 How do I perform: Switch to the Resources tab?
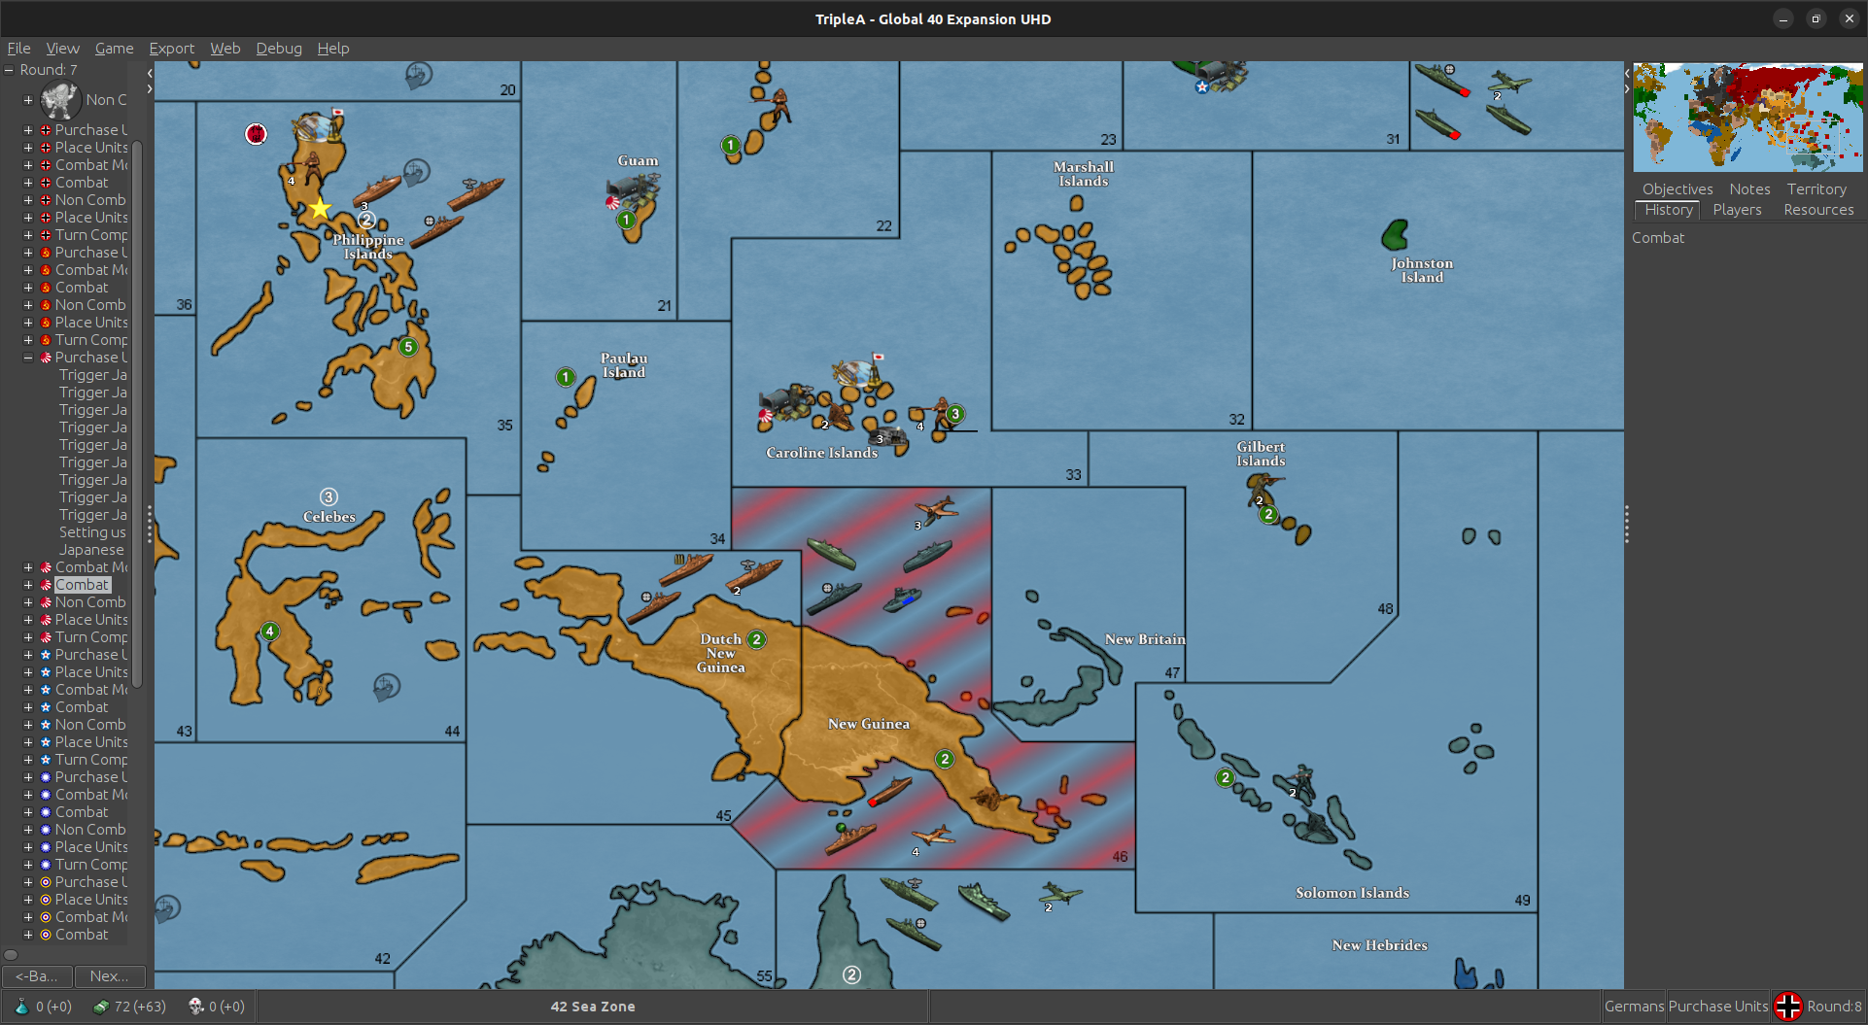(x=1818, y=210)
